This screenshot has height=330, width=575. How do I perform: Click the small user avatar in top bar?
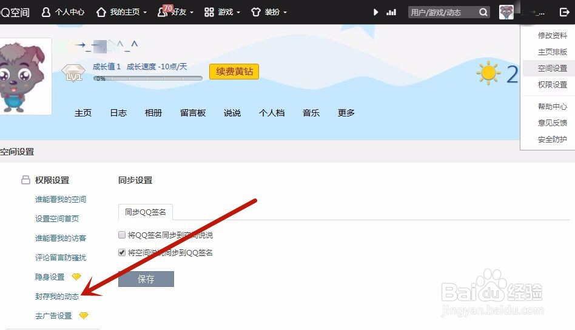pos(506,12)
